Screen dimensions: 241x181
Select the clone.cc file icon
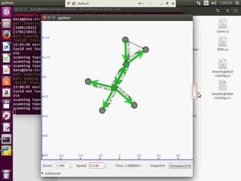click(222, 24)
